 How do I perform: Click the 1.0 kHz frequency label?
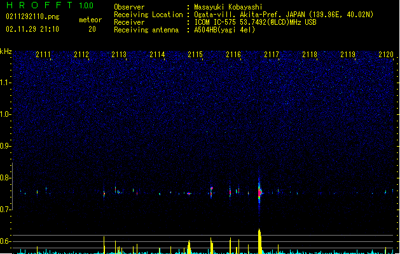[x=5, y=114]
